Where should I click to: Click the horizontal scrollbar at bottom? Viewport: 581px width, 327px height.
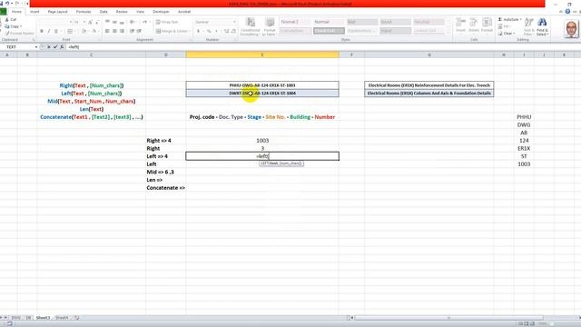(x=448, y=318)
